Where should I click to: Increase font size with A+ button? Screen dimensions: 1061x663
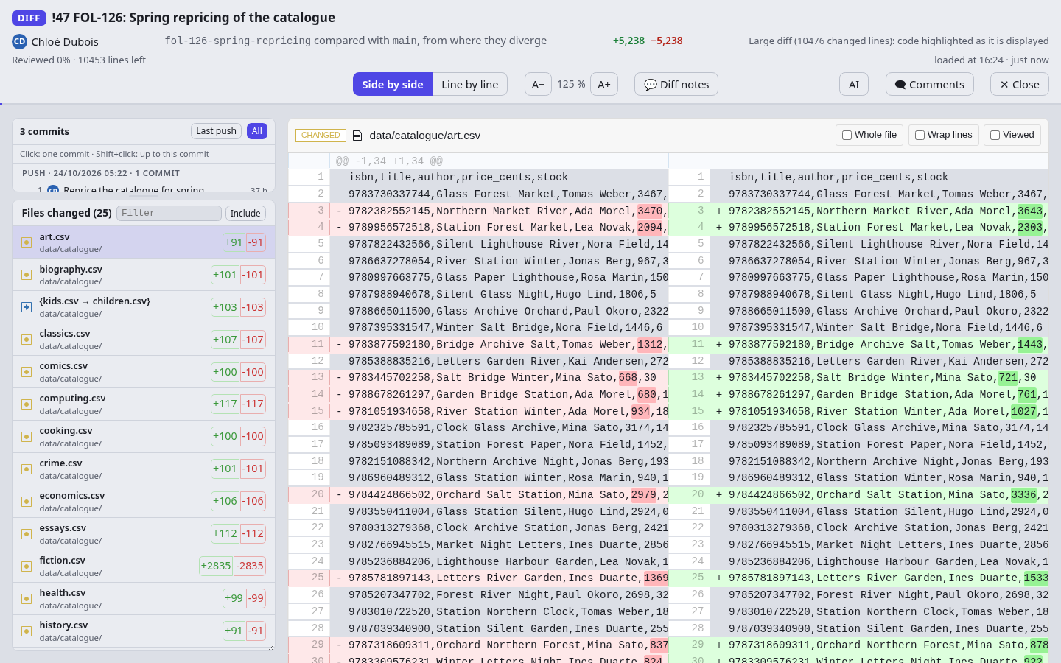(x=604, y=85)
